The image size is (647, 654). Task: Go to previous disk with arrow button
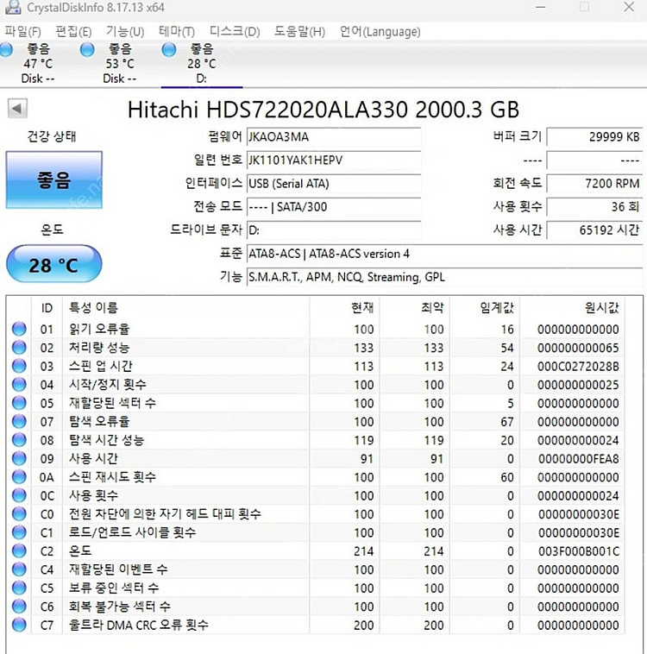pyautogui.click(x=17, y=109)
